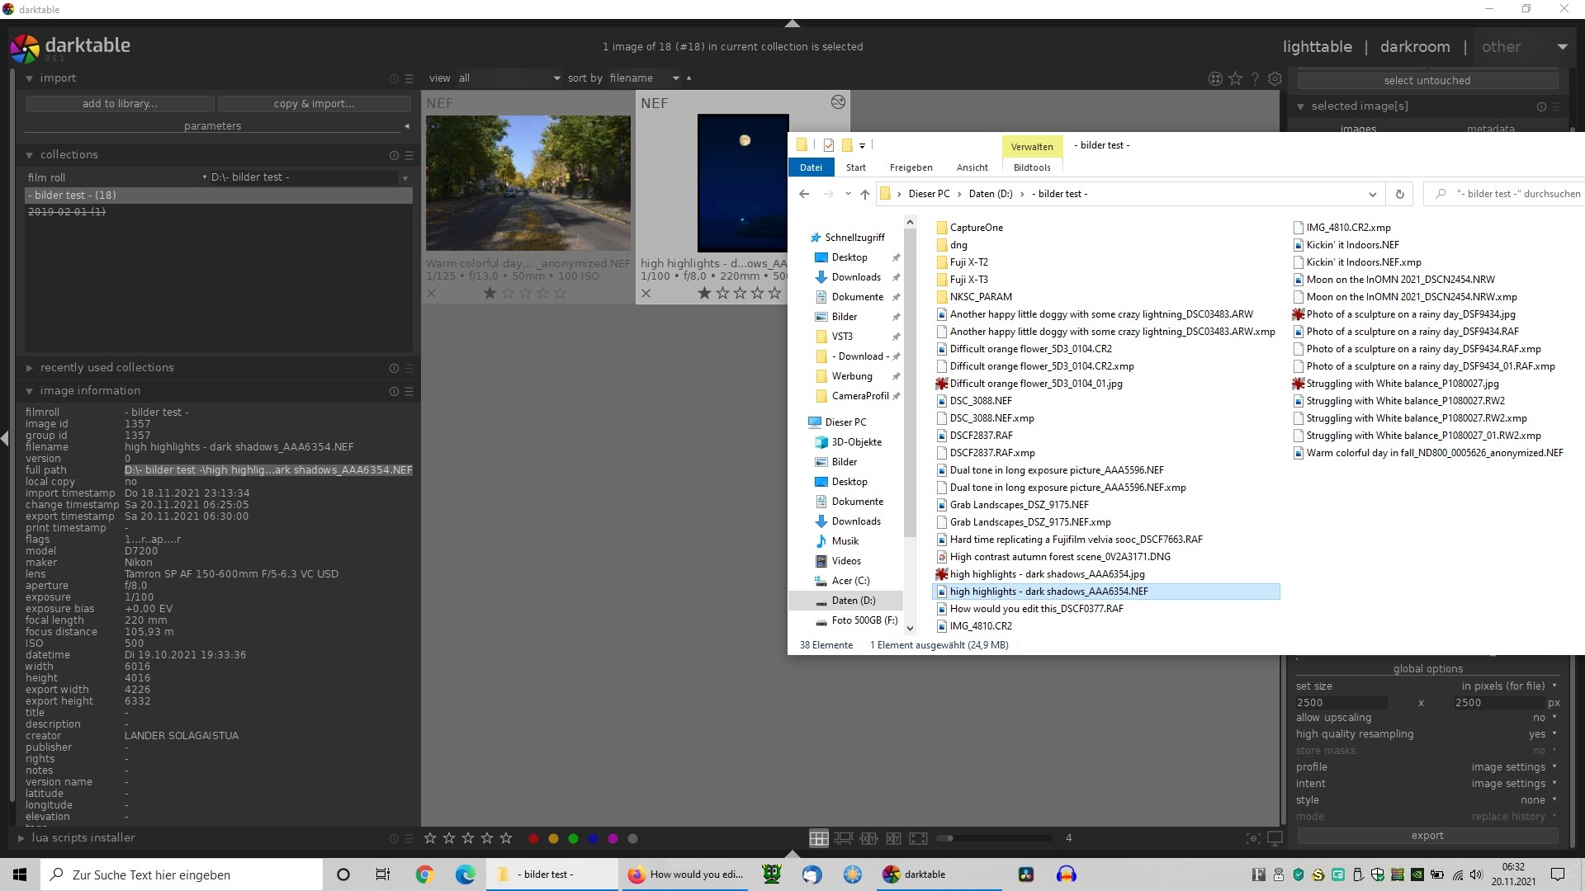The height and width of the screenshot is (891, 1585).
Task: Reject the high highlights NEF thumbnail
Action: click(646, 293)
